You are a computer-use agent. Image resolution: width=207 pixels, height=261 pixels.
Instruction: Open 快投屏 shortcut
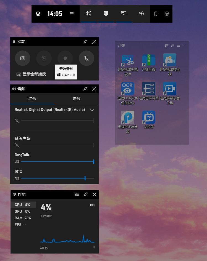149,120
